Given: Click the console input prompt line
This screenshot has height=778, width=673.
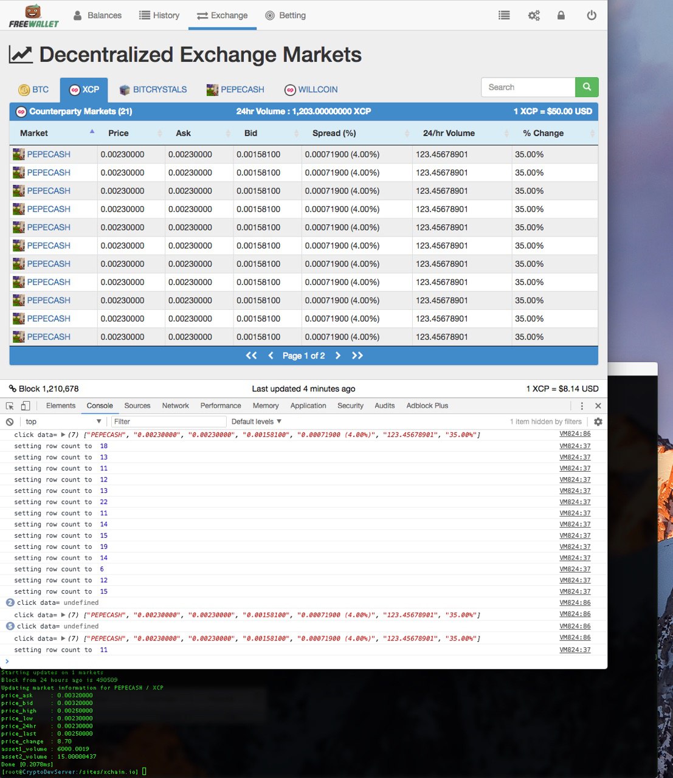Looking at the screenshot, I should 304,662.
